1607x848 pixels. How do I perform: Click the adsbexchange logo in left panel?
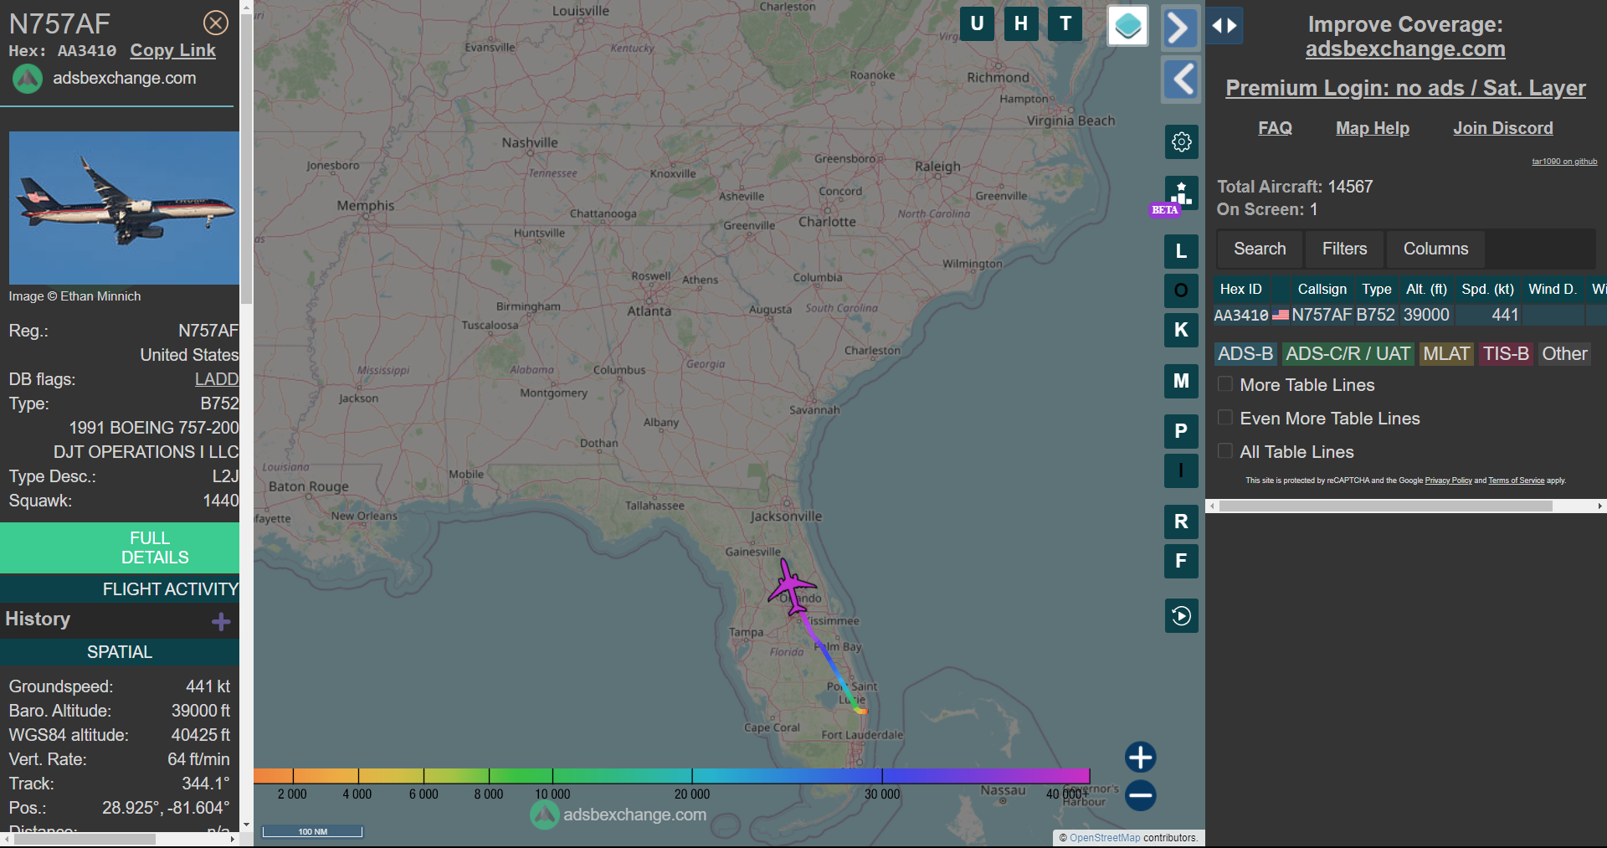[x=27, y=79]
